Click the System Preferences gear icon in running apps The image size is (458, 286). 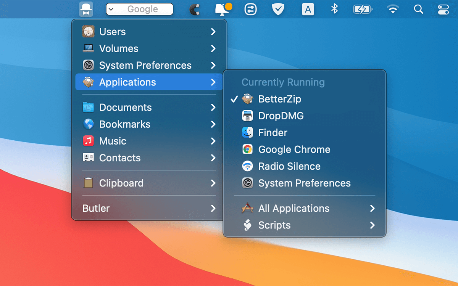click(247, 183)
